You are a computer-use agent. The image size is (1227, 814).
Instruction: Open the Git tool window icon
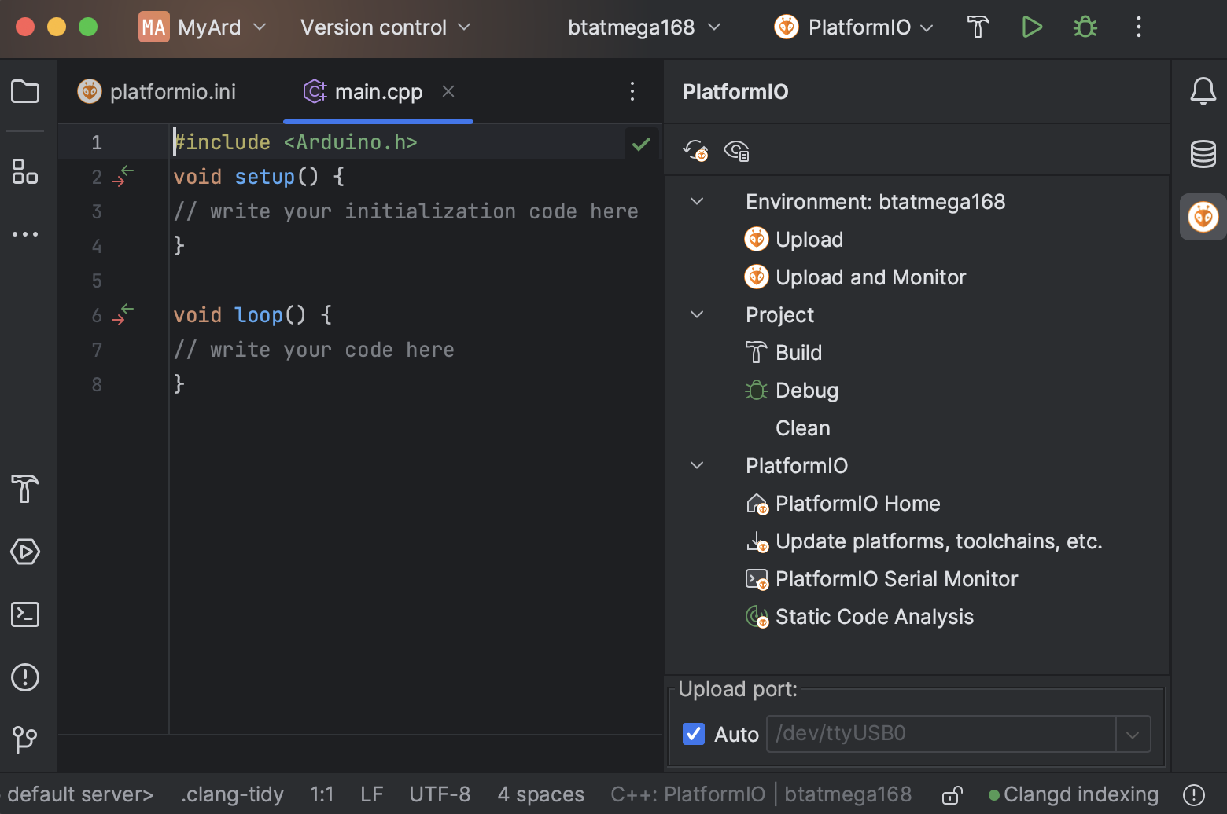25,739
